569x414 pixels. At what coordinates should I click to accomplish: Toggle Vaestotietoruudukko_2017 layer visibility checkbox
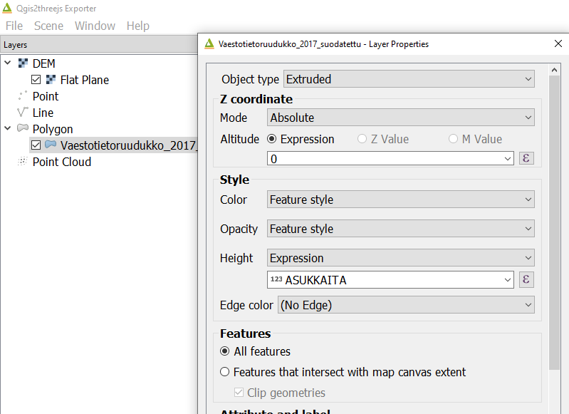36,145
